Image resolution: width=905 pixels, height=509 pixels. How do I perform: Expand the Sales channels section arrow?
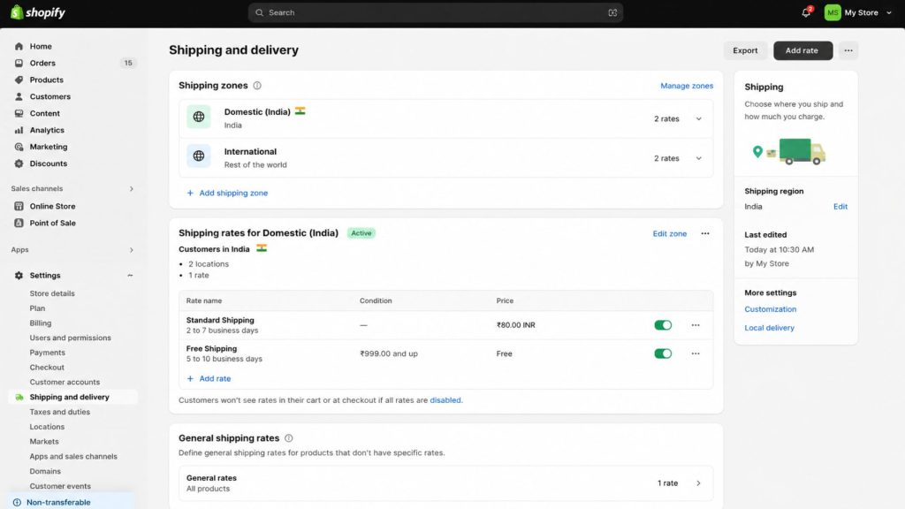pyautogui.click(x=131, y=189)
